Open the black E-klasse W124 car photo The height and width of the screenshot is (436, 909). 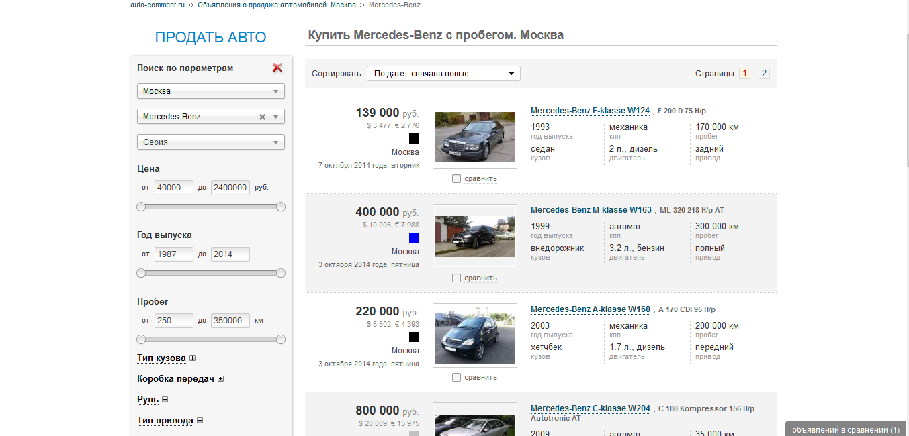[474, 136]
